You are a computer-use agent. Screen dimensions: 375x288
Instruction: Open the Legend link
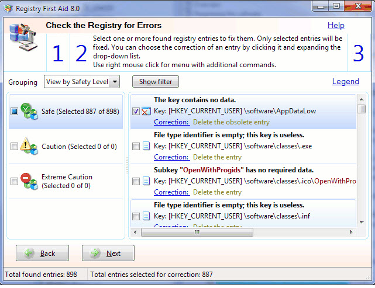click(x=346, y=81)
